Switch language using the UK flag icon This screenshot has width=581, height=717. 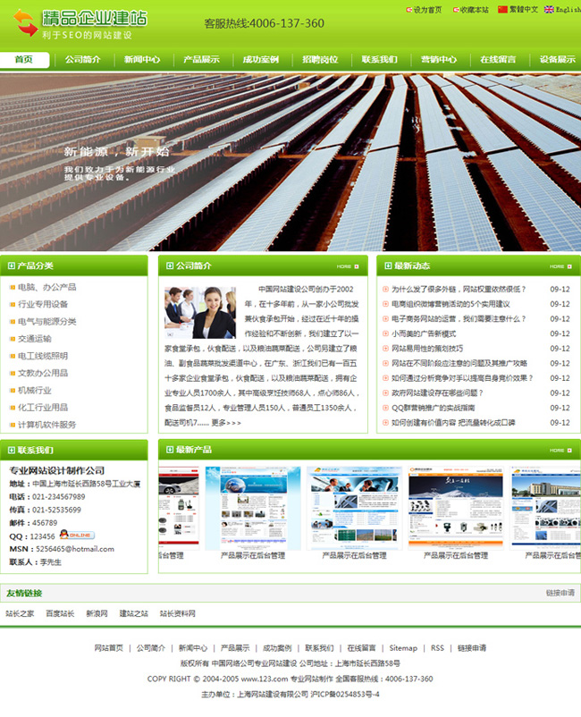click(549, 9)
